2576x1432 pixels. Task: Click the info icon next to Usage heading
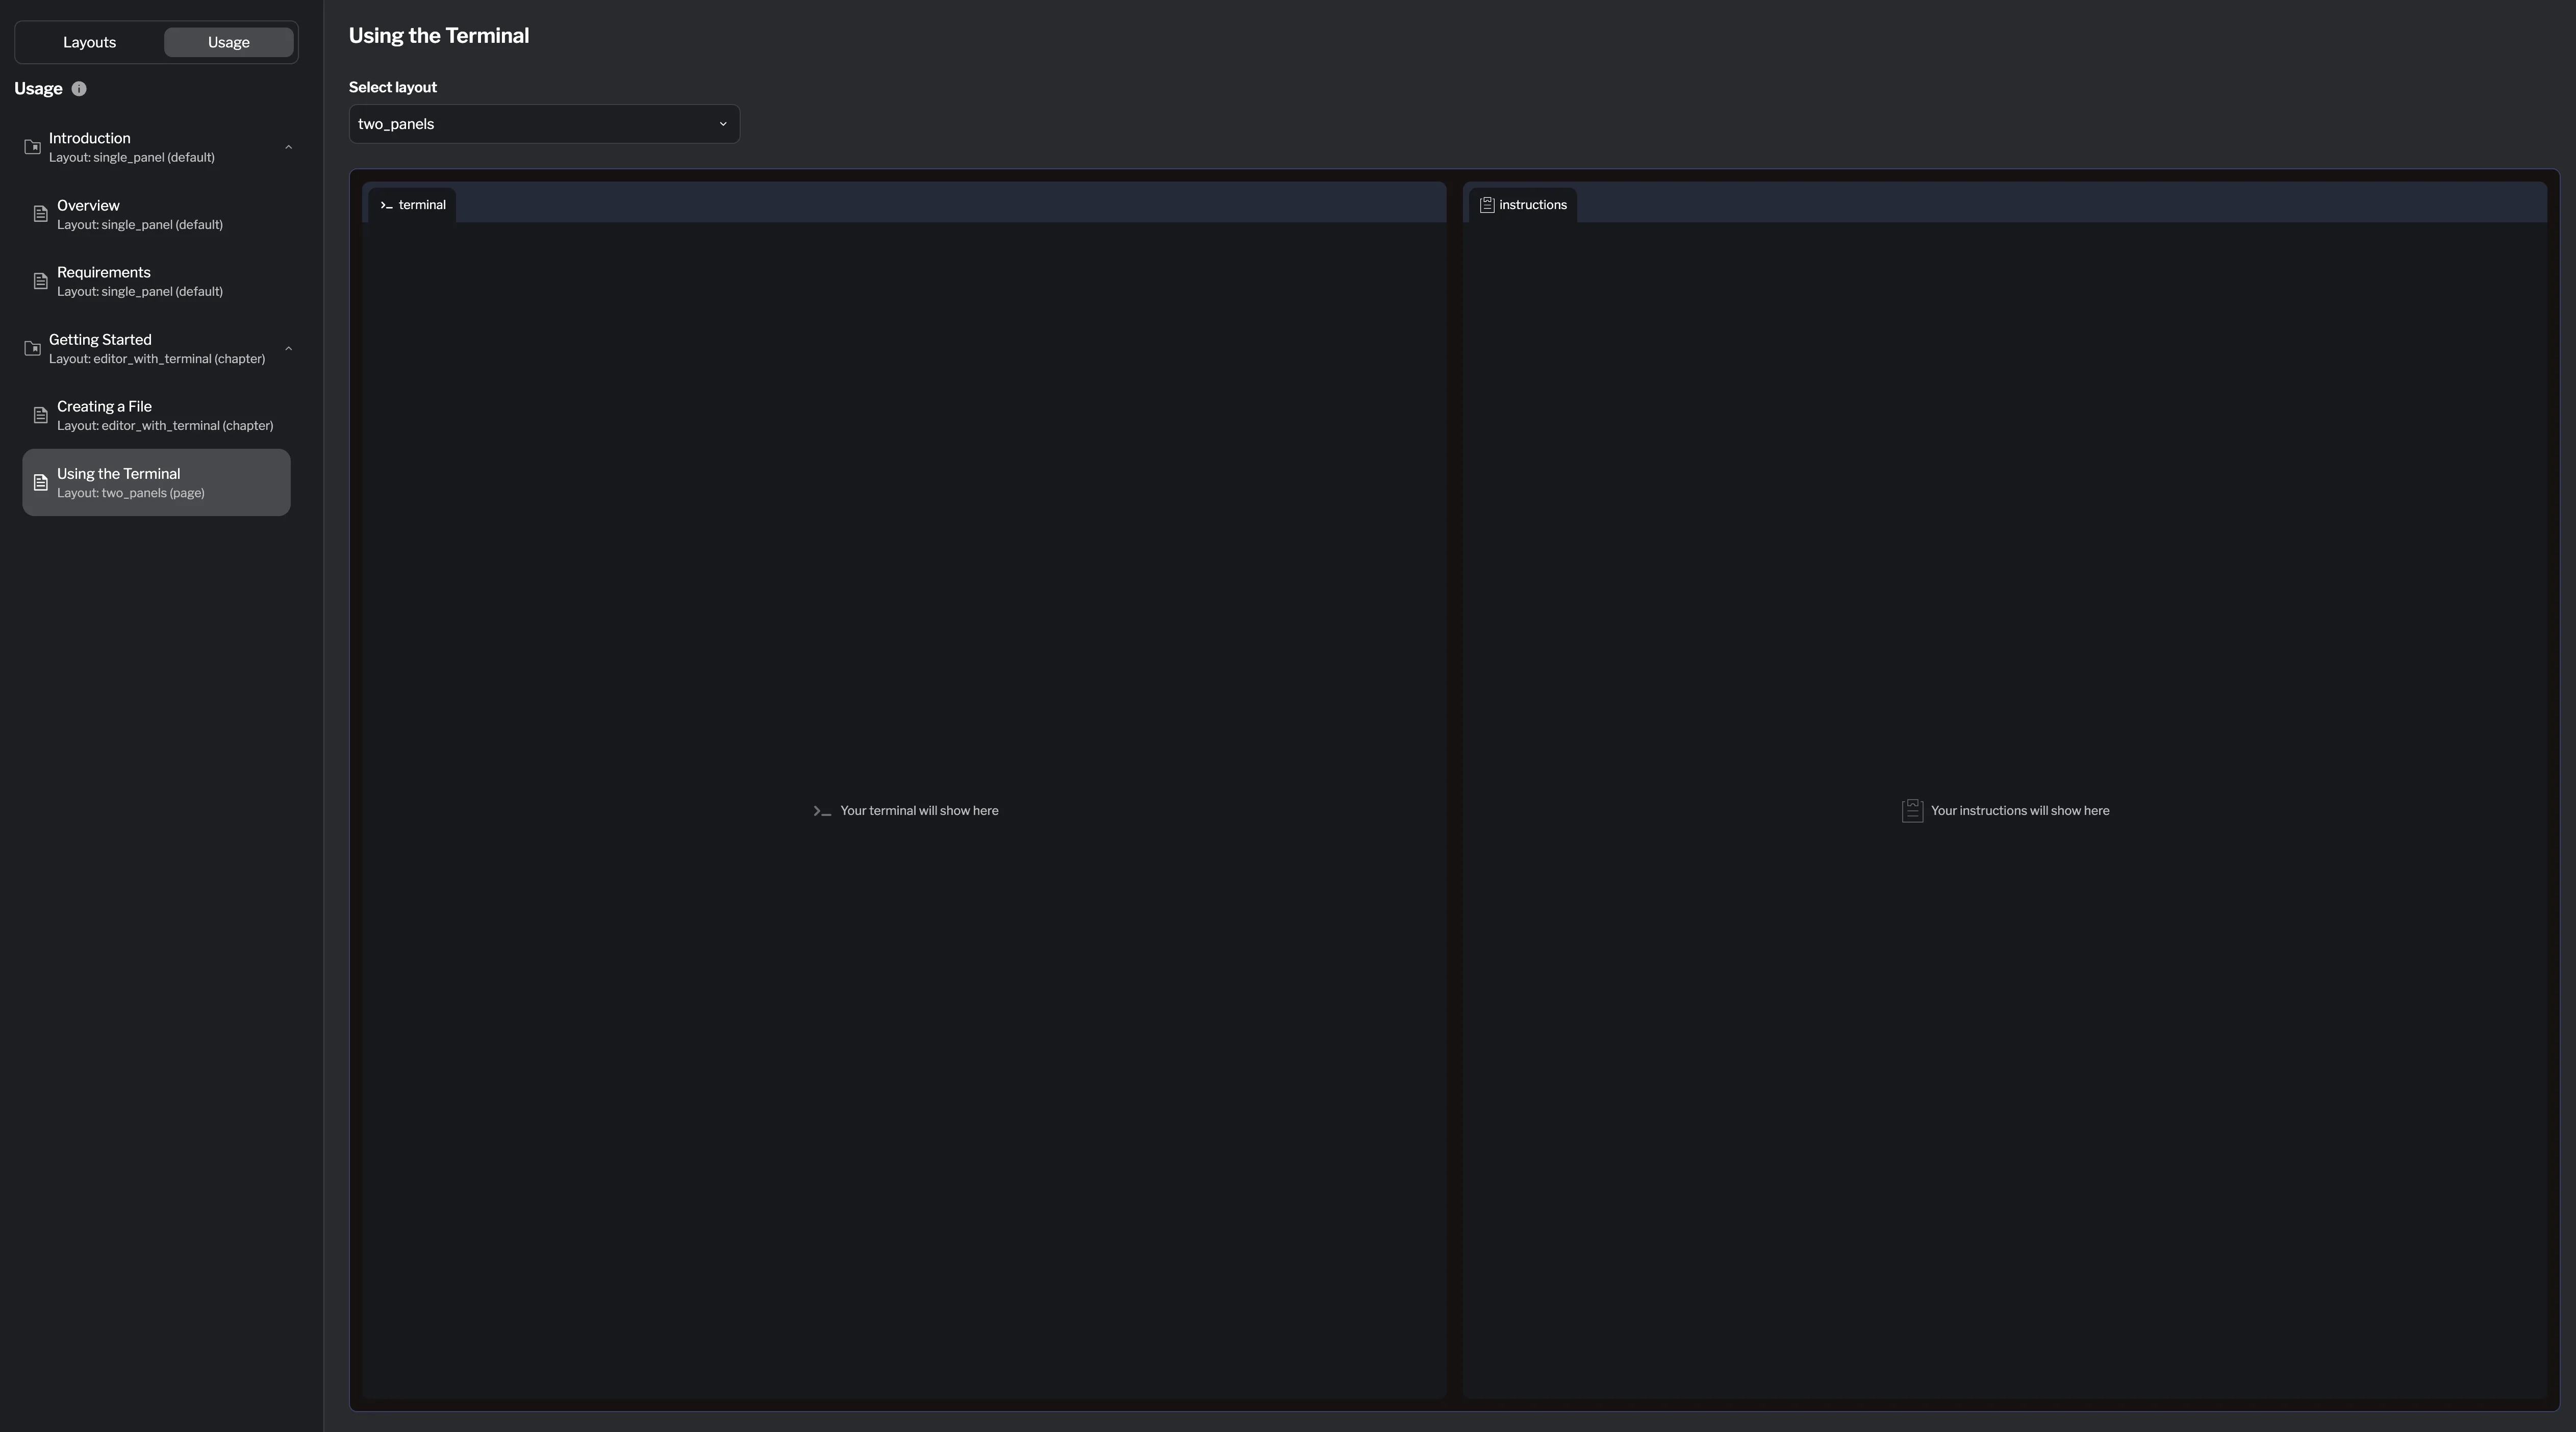coord(79,89)
